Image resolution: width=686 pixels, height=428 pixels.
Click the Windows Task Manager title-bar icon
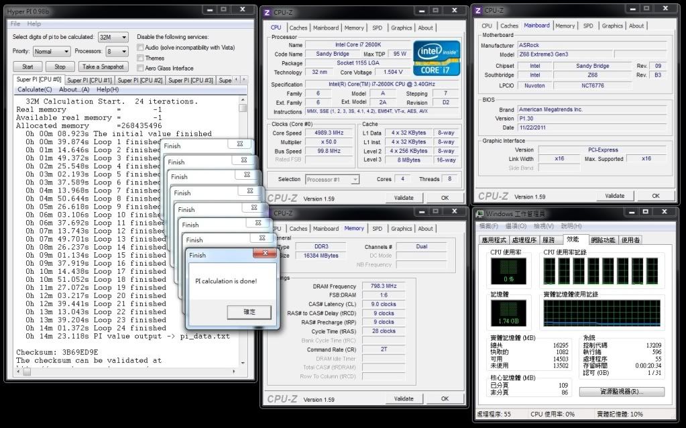coord(480,213)
